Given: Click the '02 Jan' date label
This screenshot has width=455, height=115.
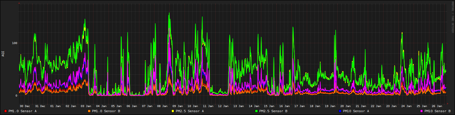Looking at the screenshot, I should click(x=71, y=106).
